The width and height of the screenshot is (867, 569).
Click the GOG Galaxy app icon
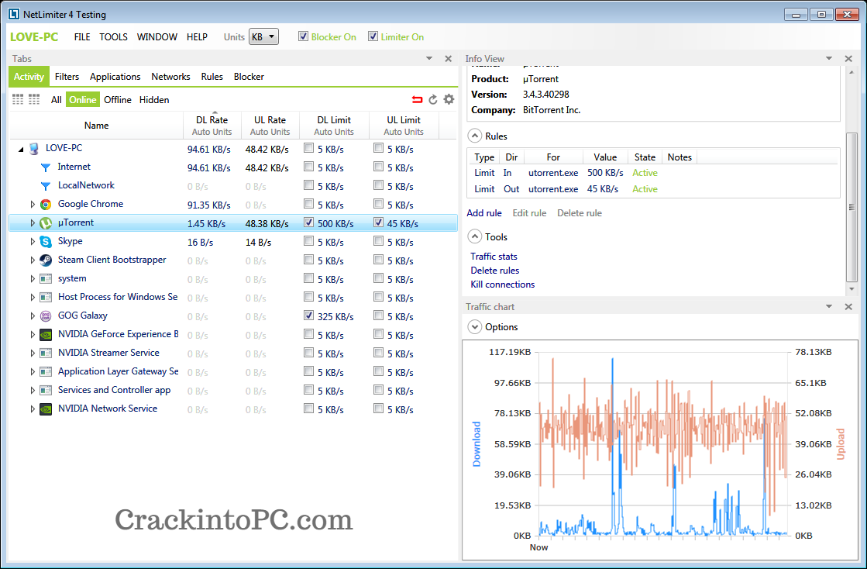point(46,316)
